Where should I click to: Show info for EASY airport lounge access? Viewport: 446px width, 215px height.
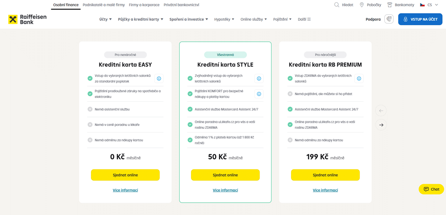159,79
